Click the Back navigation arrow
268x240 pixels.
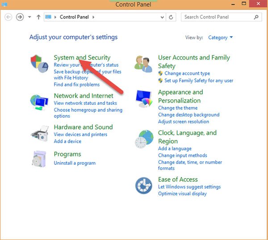click(x=8, y=17)
